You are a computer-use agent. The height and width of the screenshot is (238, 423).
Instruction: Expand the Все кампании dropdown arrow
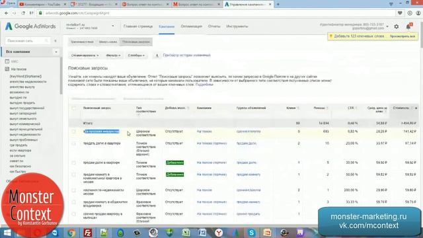point(56,52)
